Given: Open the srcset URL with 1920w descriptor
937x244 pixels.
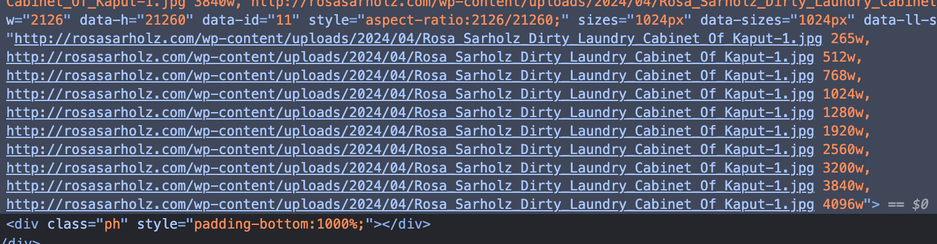Looking at the screenshot, I should [411, 131].
